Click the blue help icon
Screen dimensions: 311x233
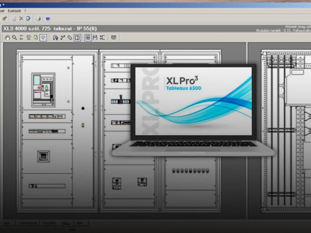(x=48, y=19)
